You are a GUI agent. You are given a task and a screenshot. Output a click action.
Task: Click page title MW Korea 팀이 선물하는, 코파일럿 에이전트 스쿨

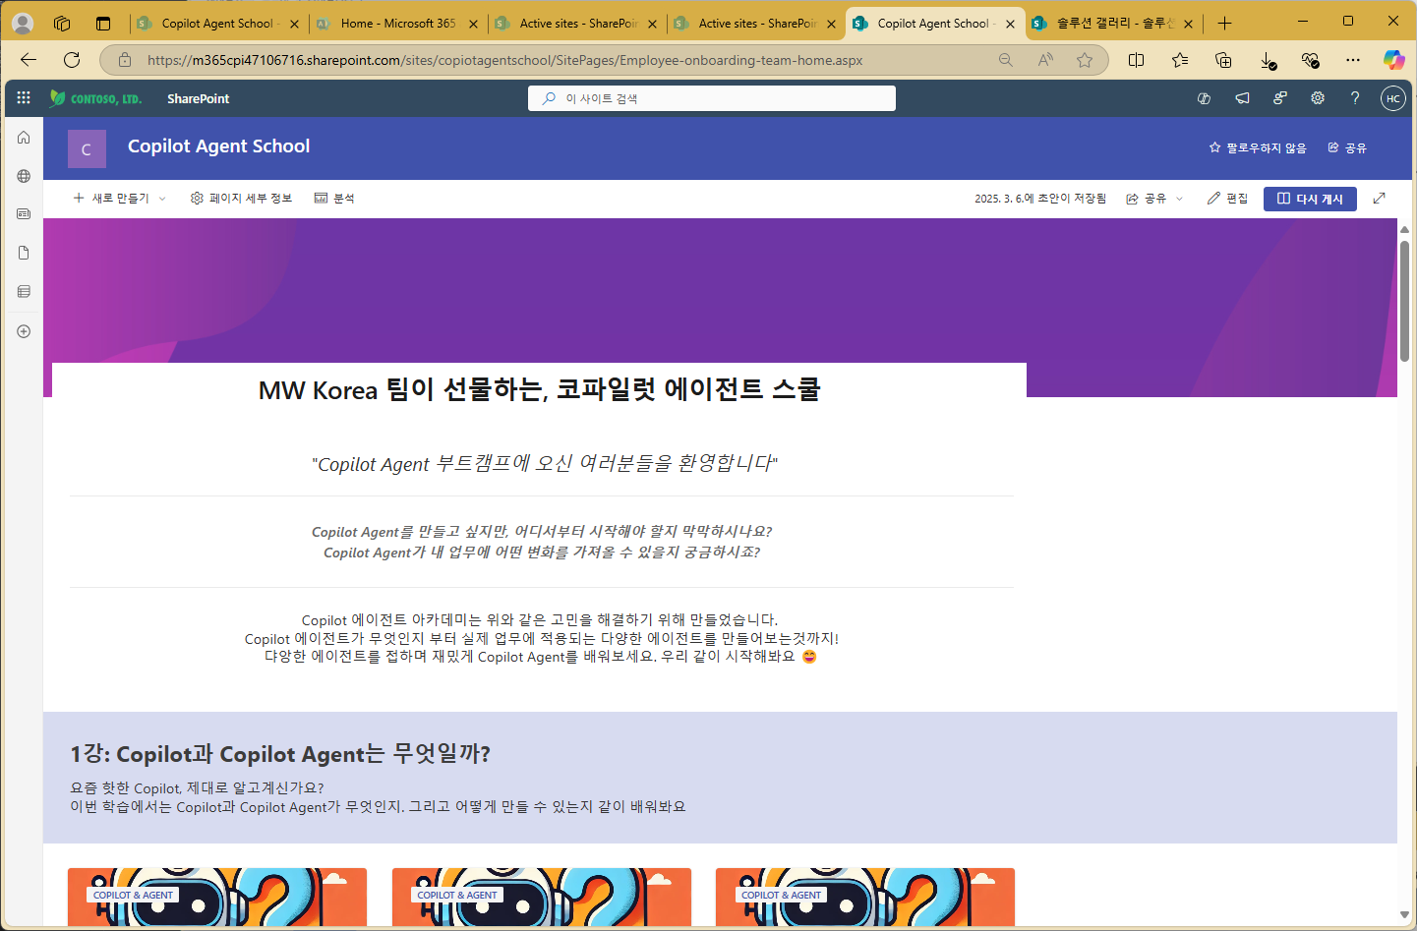click(x=539, y=389)
